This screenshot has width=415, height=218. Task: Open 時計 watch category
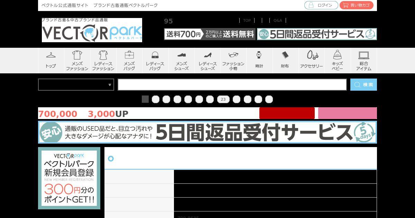coord(259,61)
